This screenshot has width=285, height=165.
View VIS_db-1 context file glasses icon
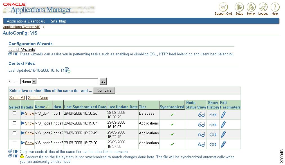pyautogui.click(x=201, y=115)
